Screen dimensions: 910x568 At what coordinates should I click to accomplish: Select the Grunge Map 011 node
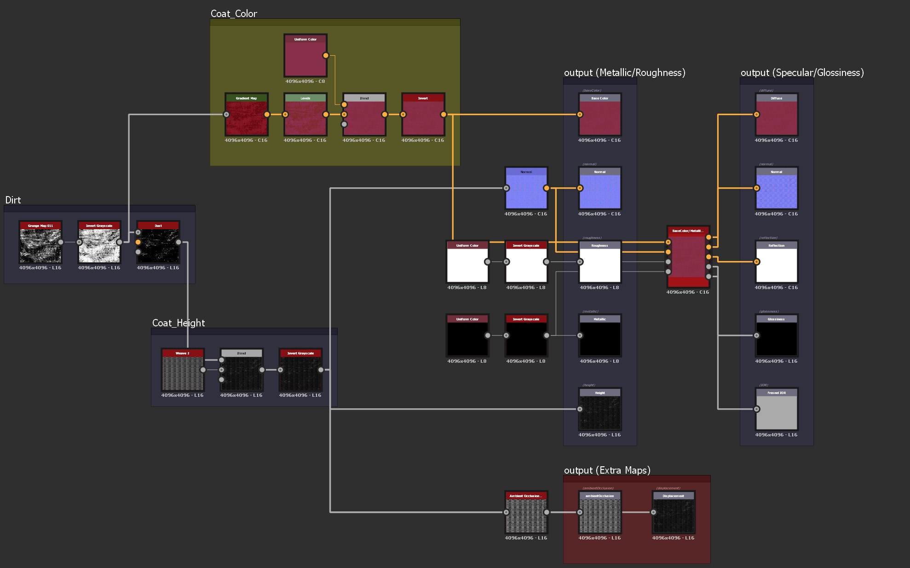(x=40, y=242)
